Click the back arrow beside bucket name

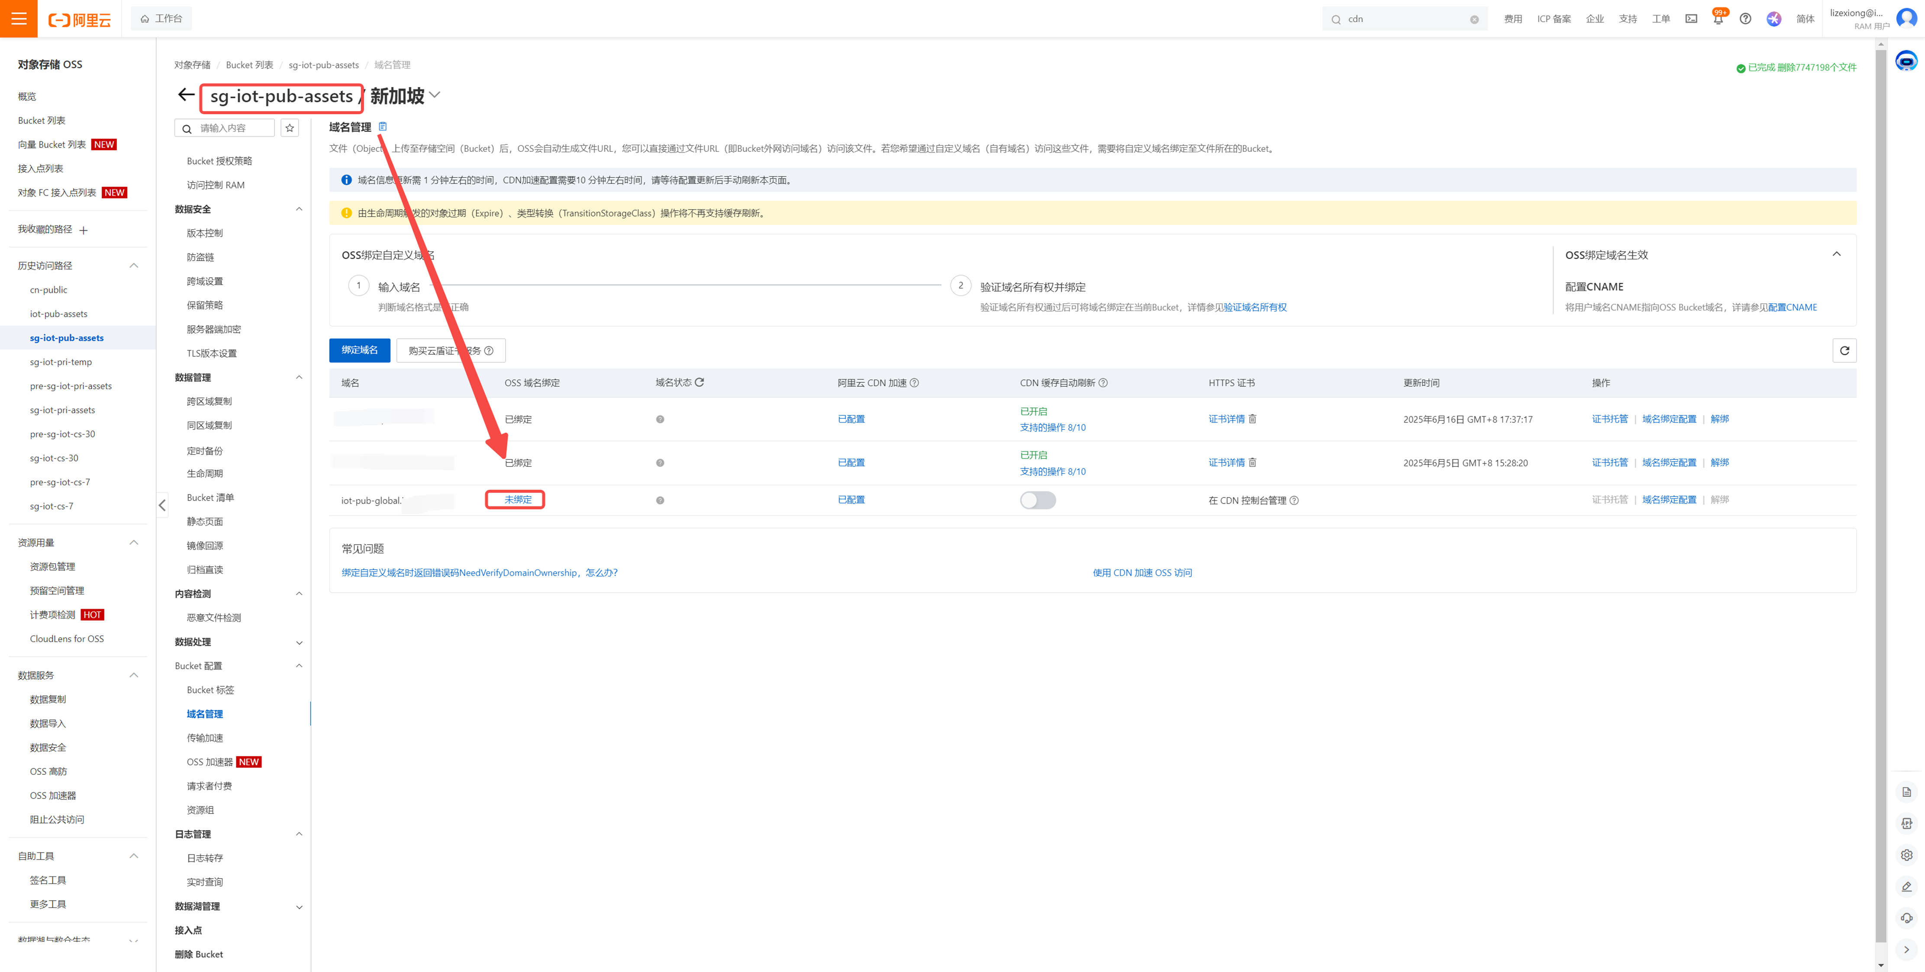(x=186, y=95)
